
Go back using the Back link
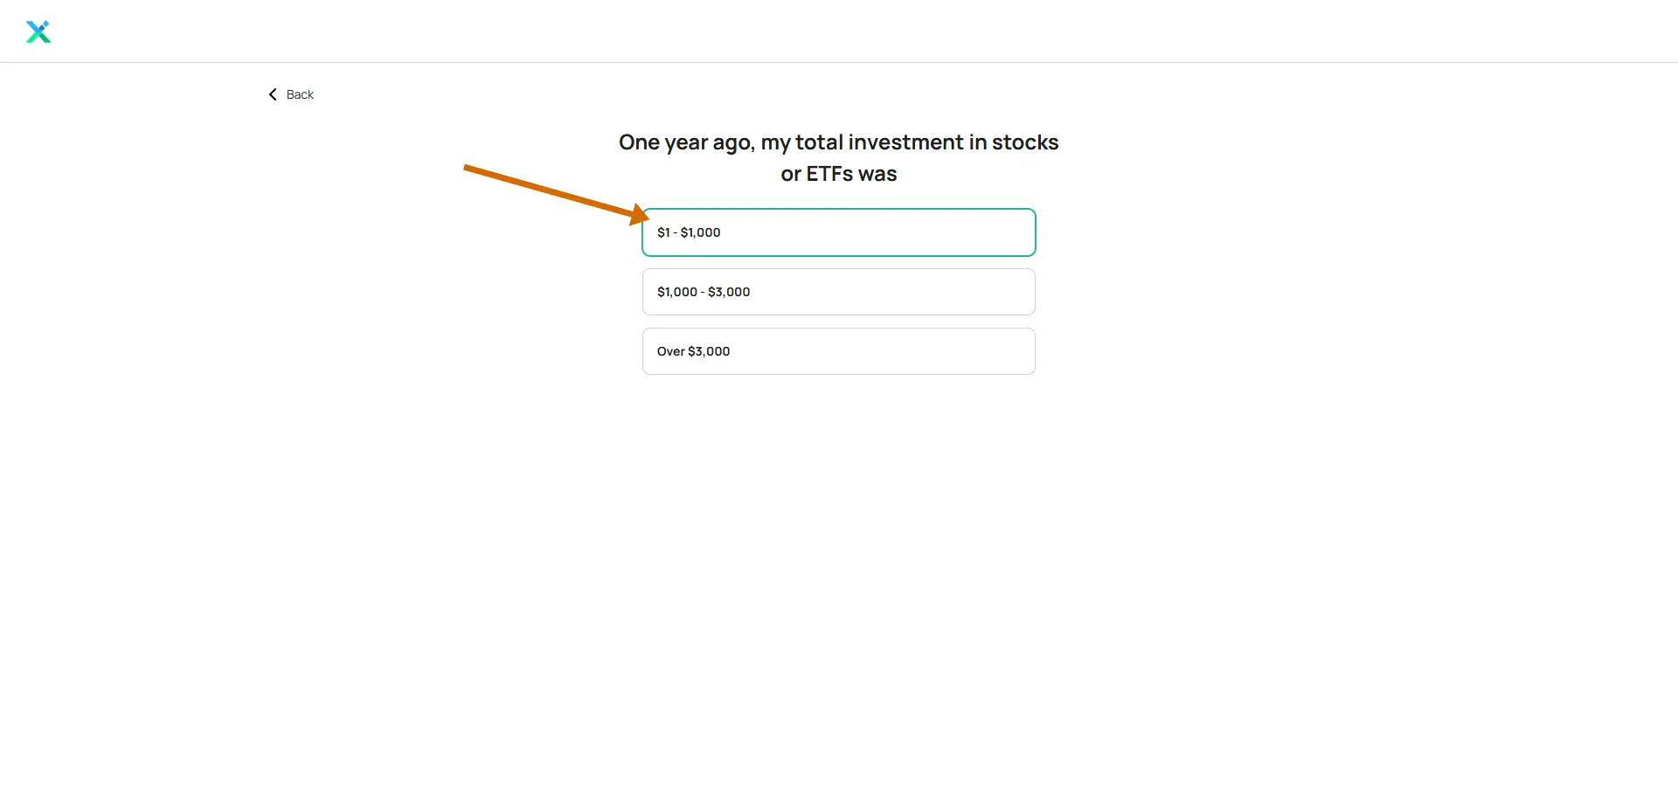[291, 94]
